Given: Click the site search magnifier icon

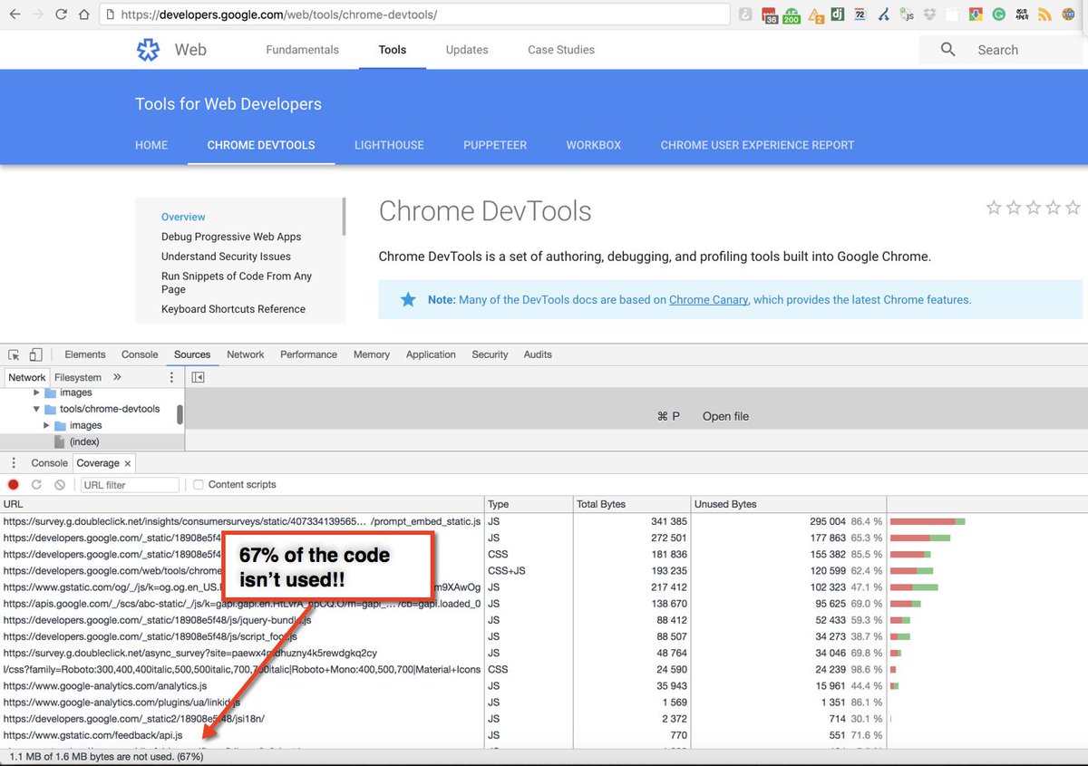Looking at the screenshot, I should click(x=947, y=50).
